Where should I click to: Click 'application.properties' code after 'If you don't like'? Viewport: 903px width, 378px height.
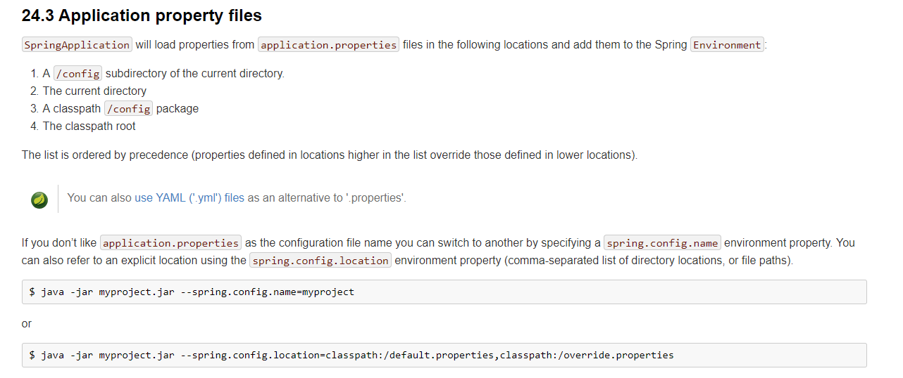coord(171,243)
